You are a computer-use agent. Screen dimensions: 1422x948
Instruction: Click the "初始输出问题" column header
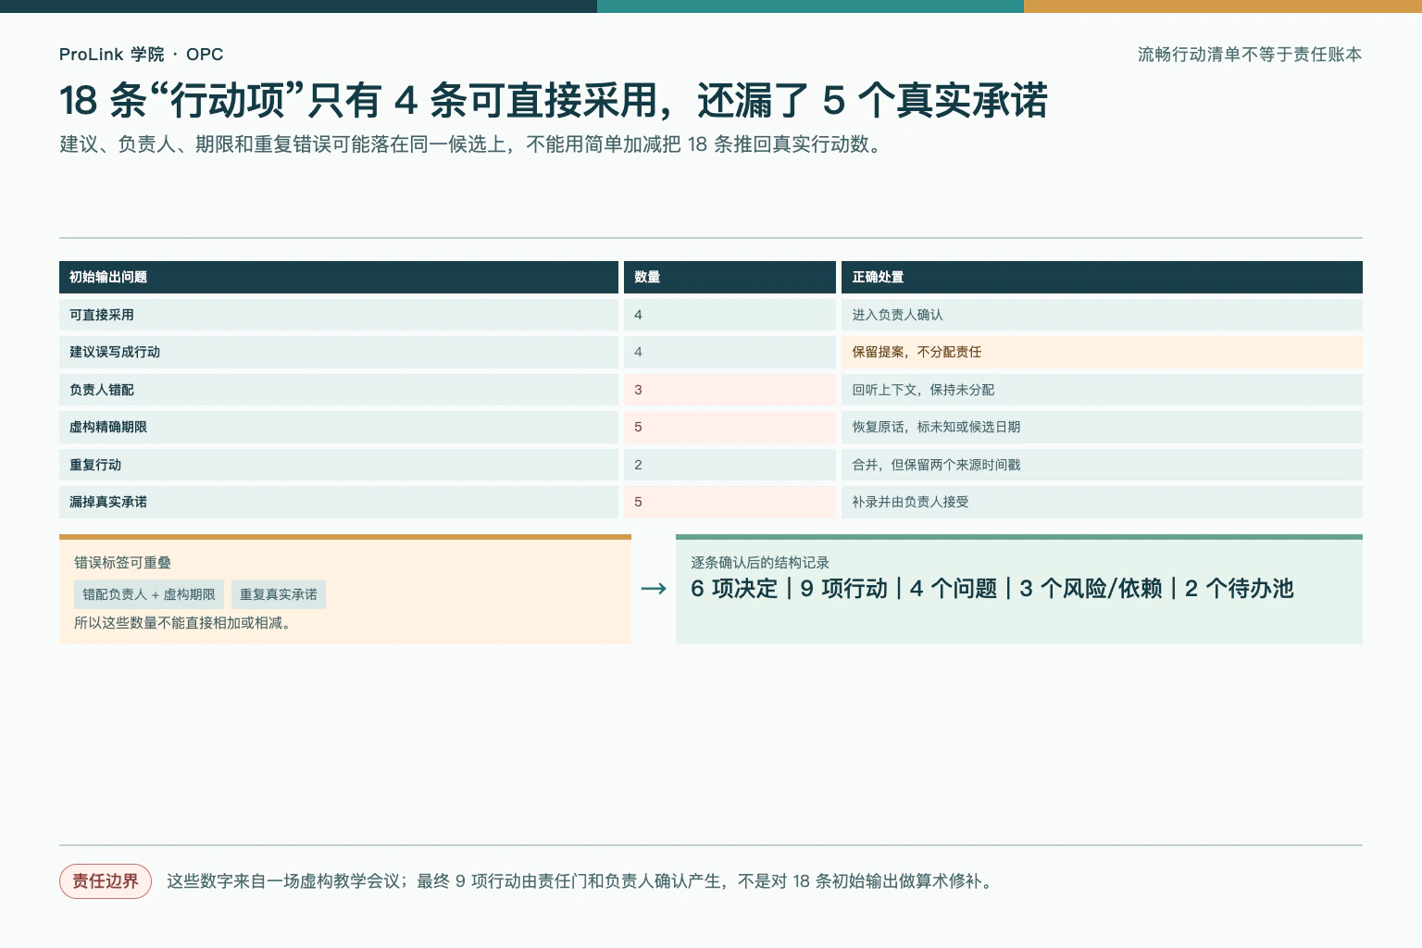point(339,277)
